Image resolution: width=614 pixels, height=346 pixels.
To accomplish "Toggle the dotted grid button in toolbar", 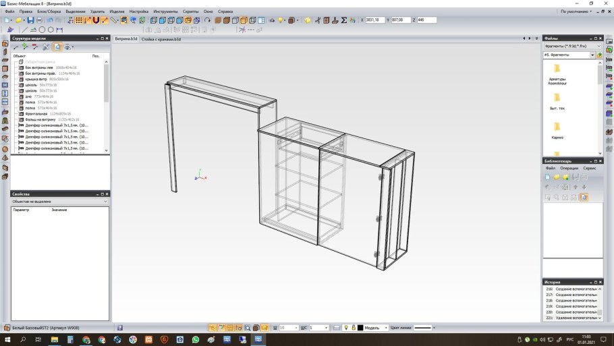I will coord(79,20).
